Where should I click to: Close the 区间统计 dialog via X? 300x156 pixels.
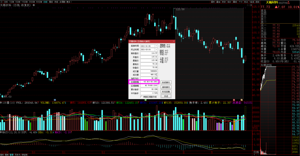click(174, 41)
